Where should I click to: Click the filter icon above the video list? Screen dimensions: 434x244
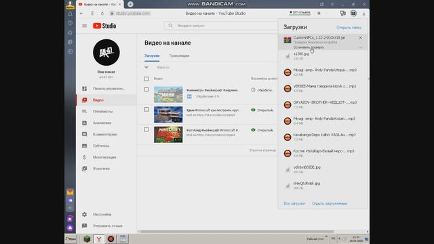[x=146, y=67]
